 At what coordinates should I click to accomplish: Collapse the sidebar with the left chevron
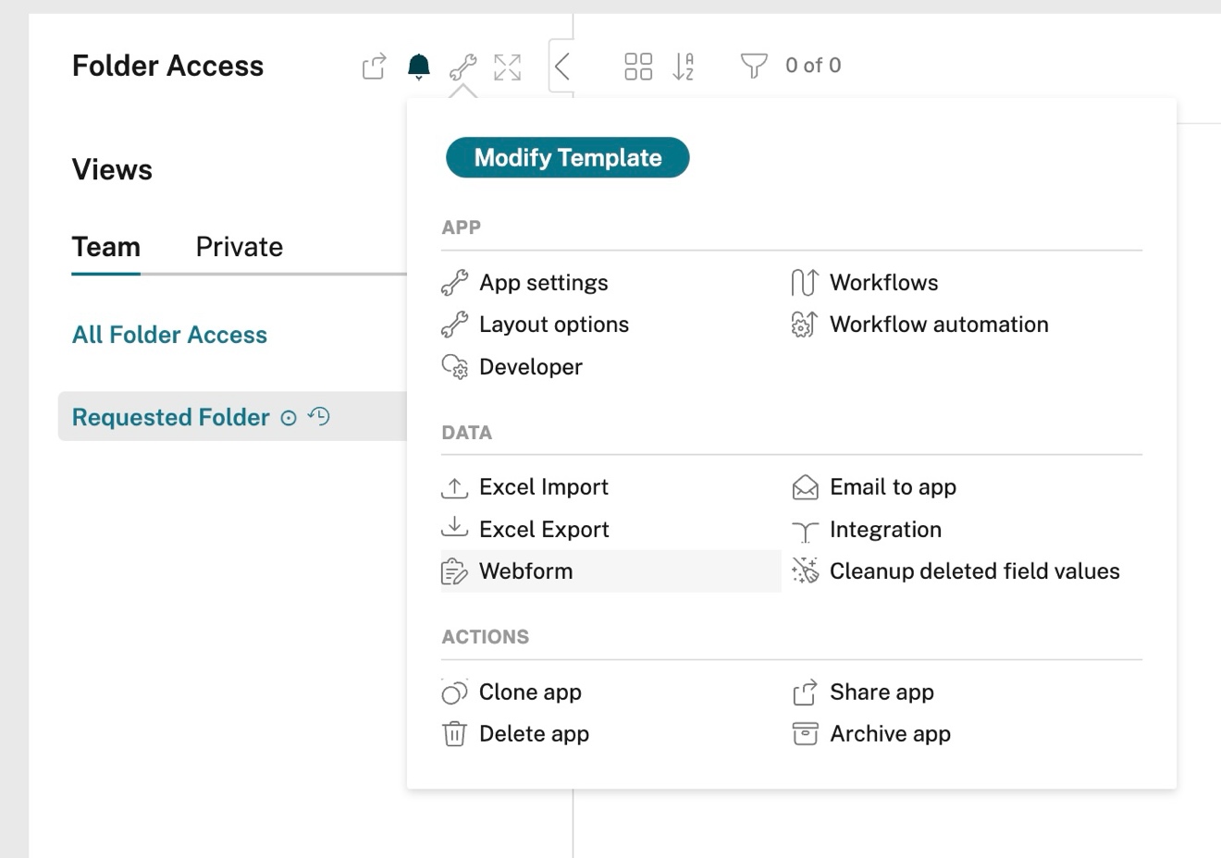click(x=561, y=66)
